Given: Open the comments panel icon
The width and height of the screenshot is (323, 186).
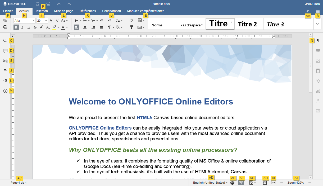Looking at the screenshot, I should point(5,51).
